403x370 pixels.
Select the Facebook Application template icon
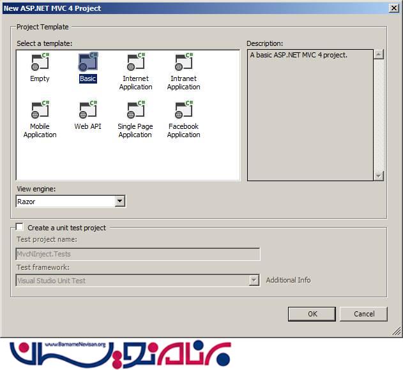(x=184, y=110)
